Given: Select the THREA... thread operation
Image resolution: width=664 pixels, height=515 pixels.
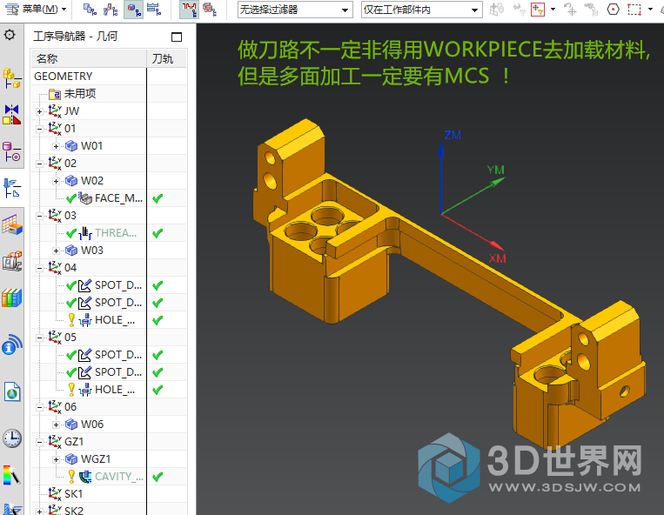Looking at the screenshot, I should (116, 233).
